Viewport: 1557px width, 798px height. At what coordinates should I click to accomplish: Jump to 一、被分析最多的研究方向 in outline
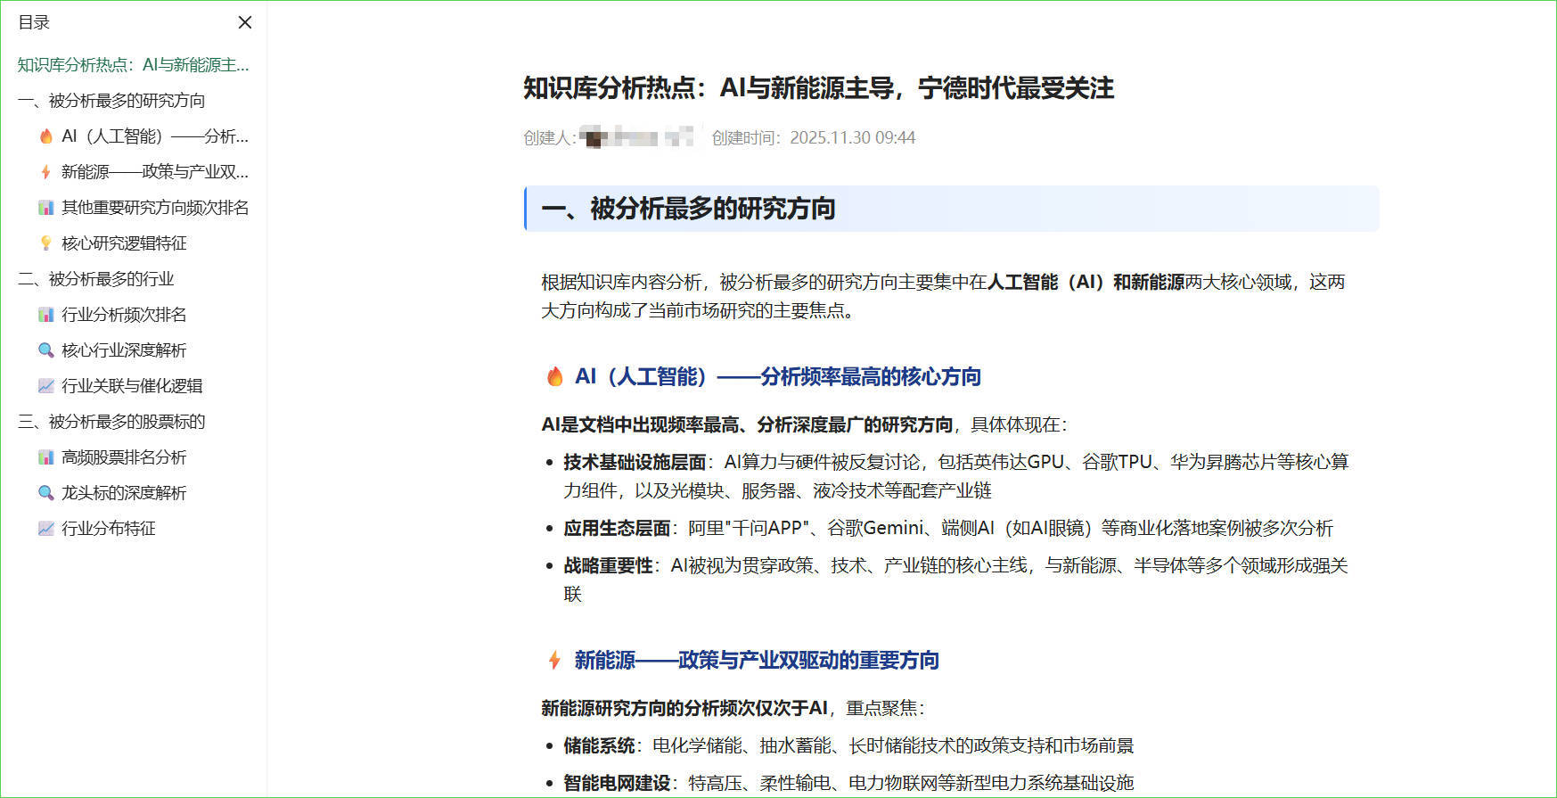click(111, 101)
